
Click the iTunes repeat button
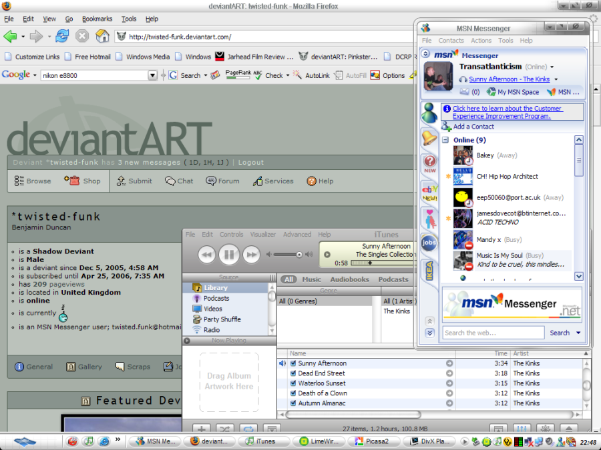click(248, 429)
